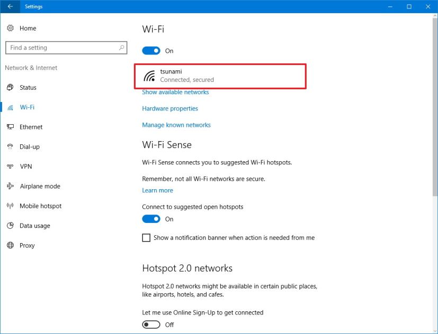Open Data usage settings
This screenshot has height=334, width=438.
[x=35, y=226]
